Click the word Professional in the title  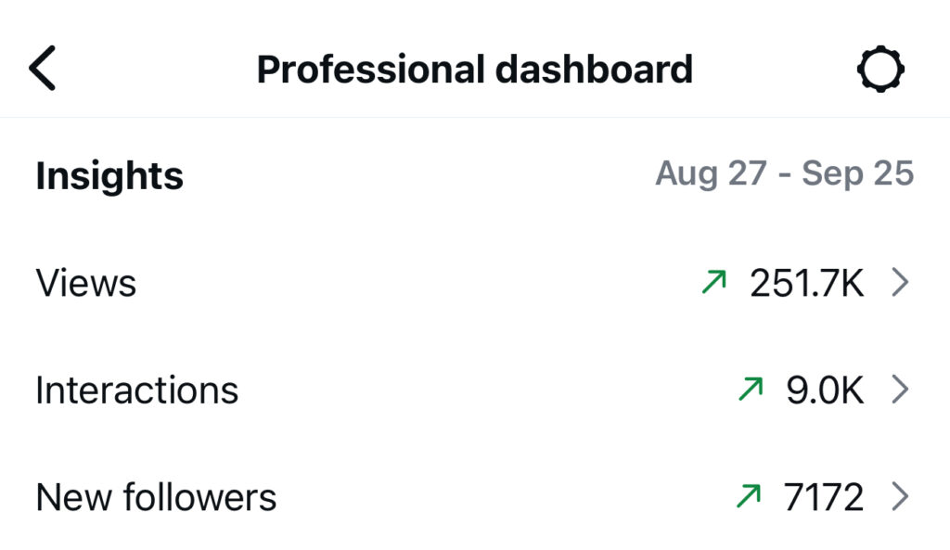click(x=370, y=70)
